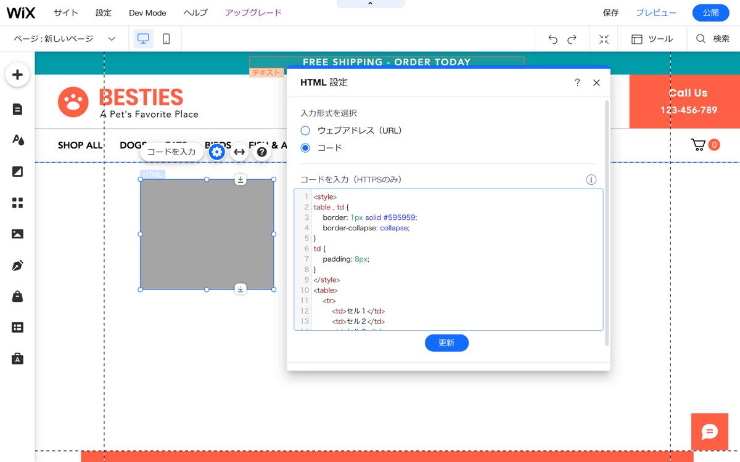Viewport: 740px width, 462px height.
Task: Click the help question-mark icon near the HTML widget
Action: click(x=261, y=152)
